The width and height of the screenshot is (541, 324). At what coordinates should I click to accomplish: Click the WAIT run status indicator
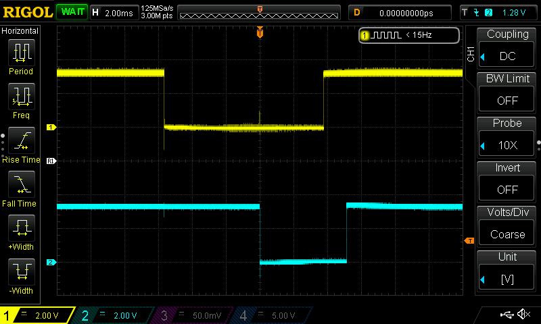point(72,12)
